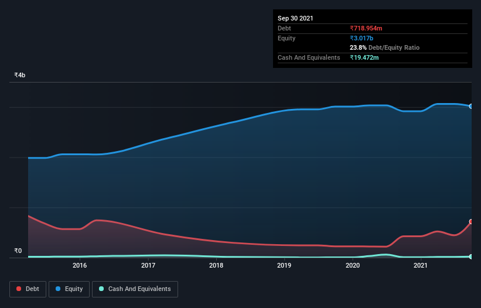Click the 2016 x-axis label

[80, 265]
